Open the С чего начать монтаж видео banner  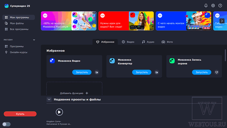point(183,21)
